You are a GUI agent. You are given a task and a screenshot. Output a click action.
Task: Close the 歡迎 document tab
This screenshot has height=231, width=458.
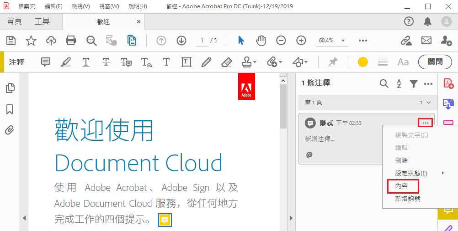coord(139,21)
